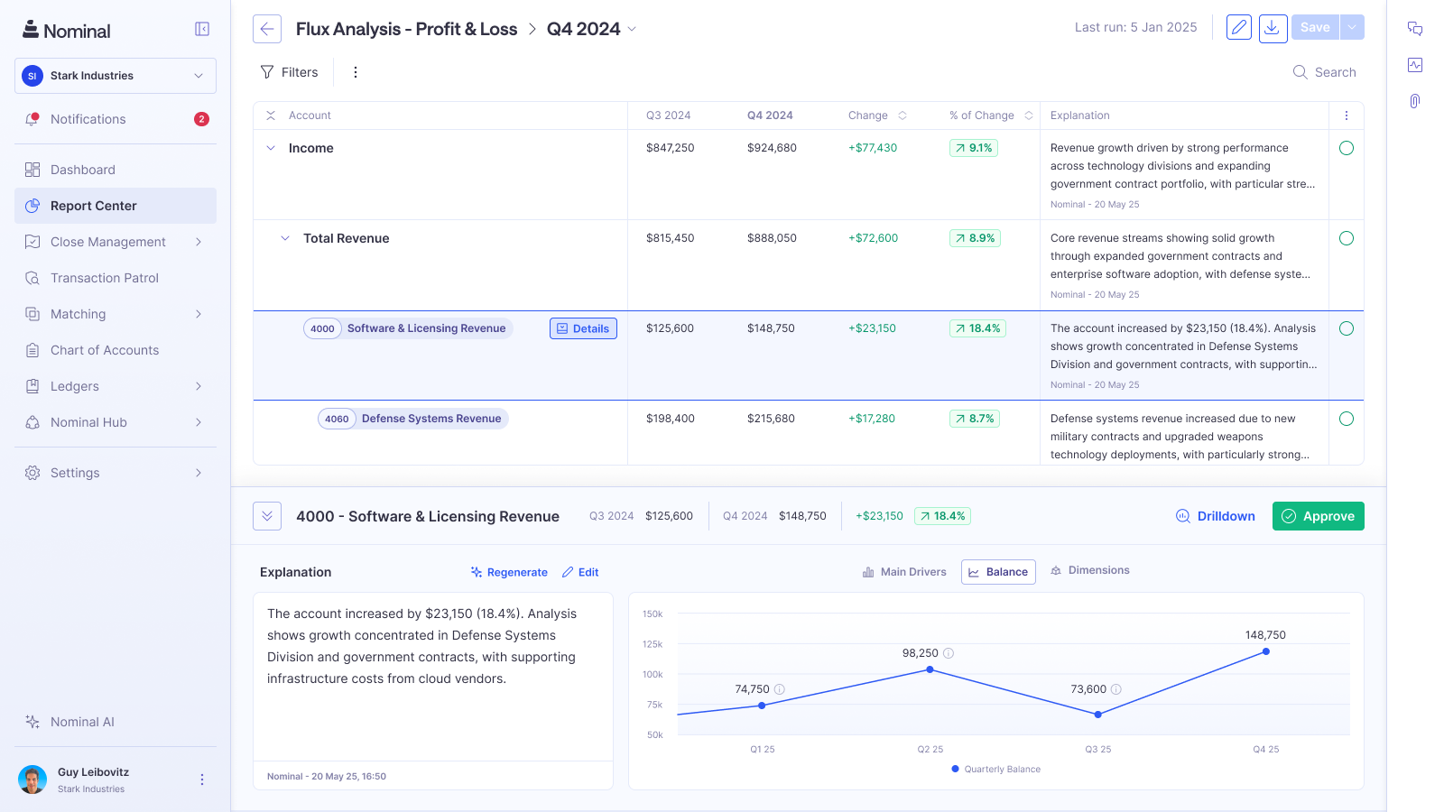
Task: Collapse the sidebar with the panel icon
Action: [200, 28]
